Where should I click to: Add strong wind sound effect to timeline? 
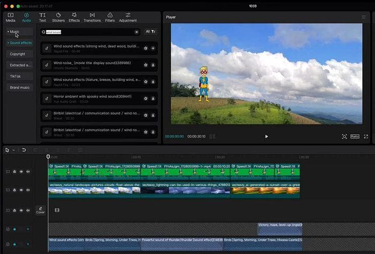pyautogui.click(x=153, y=48)
